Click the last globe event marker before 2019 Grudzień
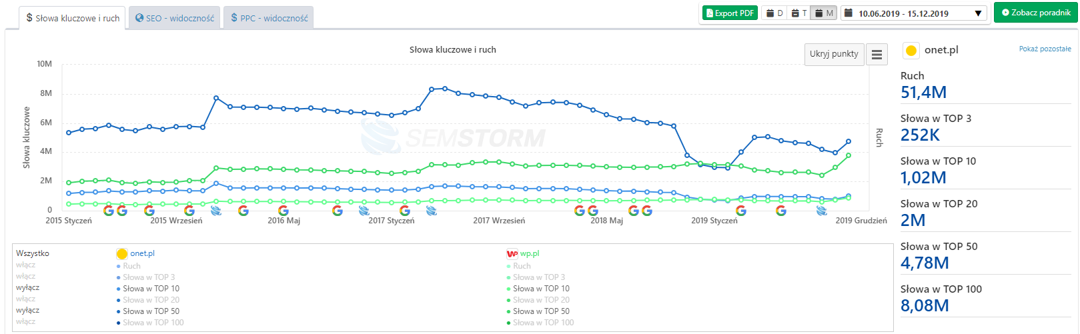This screenshot has height=334, width=1080. [822, 211]
